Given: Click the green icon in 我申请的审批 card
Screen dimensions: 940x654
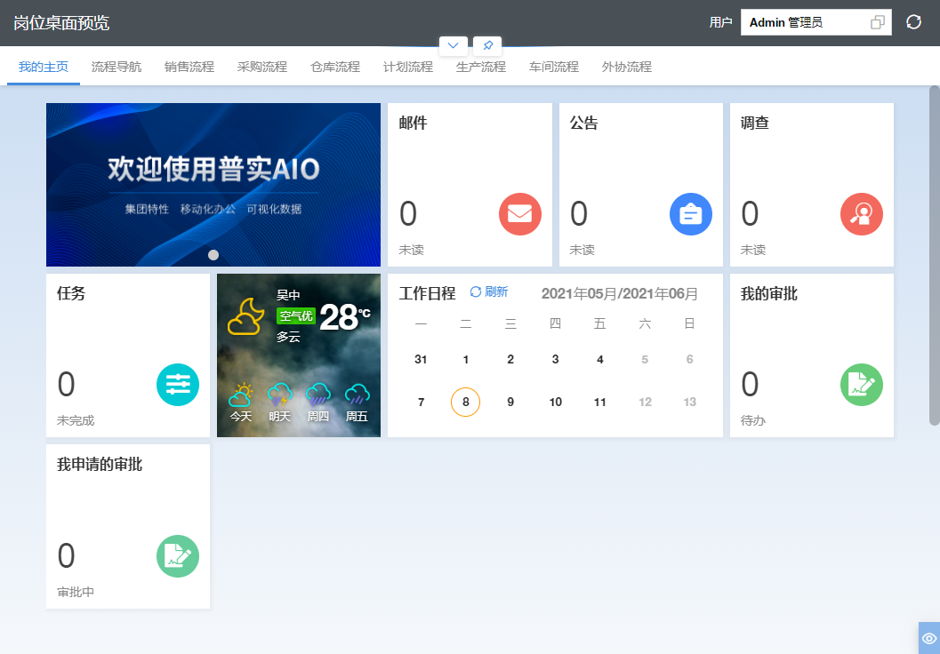Looking at the screenshot, I should 178,555.
